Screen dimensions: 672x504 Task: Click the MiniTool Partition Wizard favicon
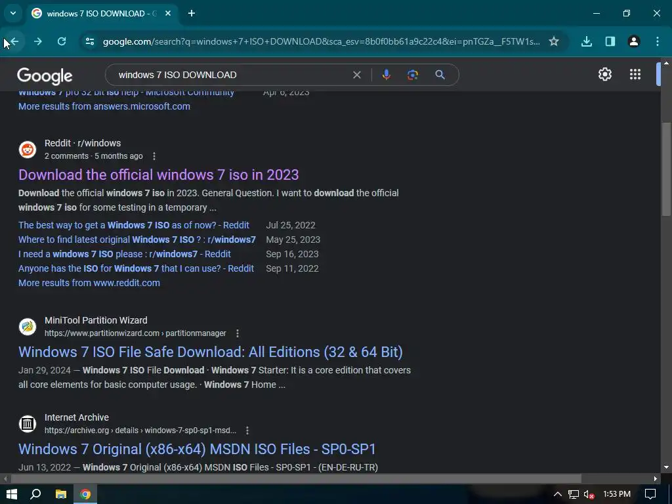[x=28, y=327]
